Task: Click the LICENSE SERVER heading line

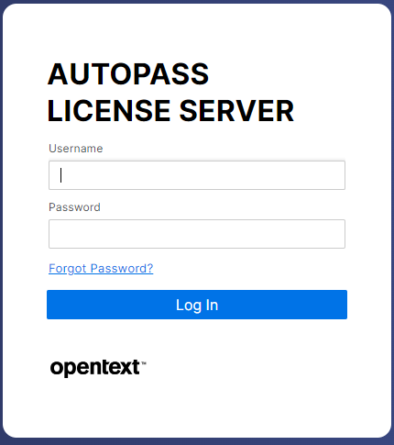Action: (x=170, y=111)
